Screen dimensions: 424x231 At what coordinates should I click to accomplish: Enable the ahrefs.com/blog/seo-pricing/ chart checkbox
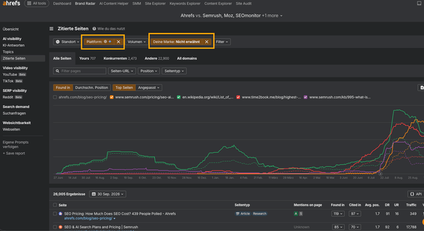55,97
